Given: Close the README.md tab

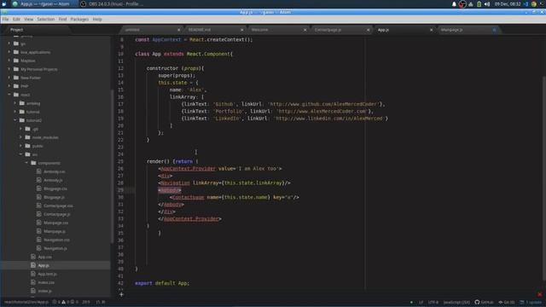Looking at the screenshot, I should point(242,30).
